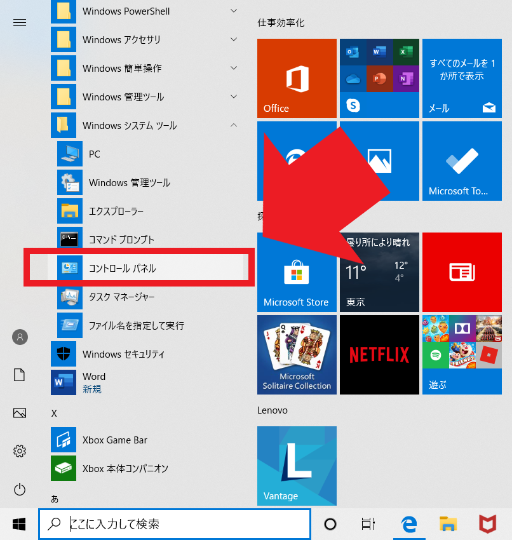Open Windows 管理ツール under system tools
Screen dimensions: 512x540
146,182
